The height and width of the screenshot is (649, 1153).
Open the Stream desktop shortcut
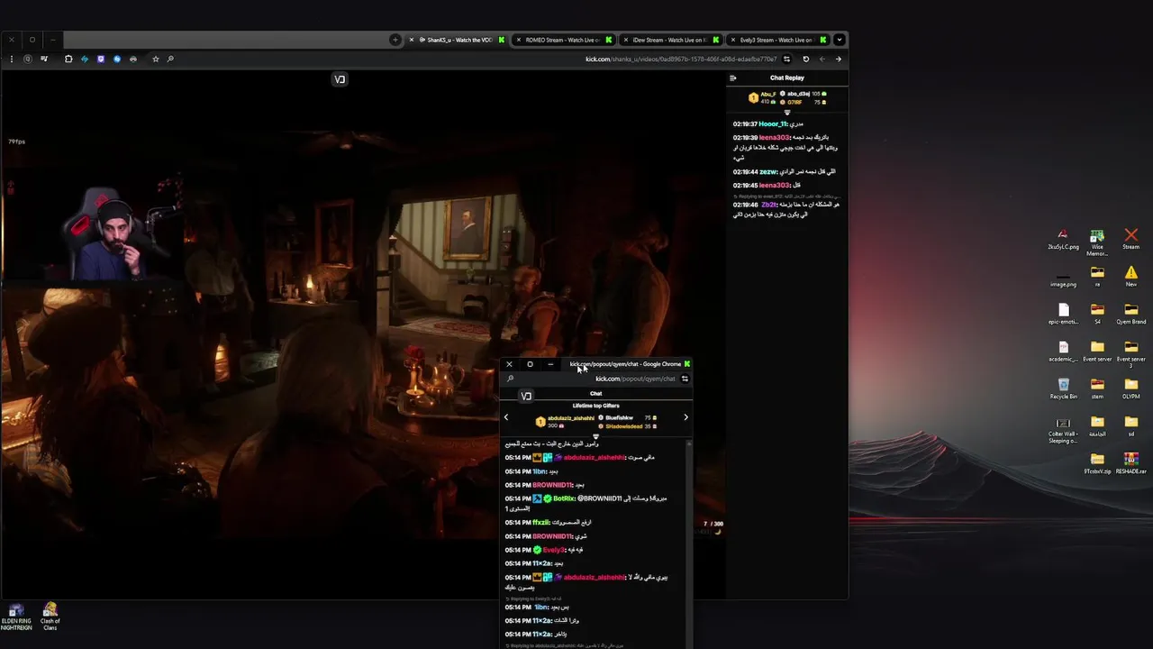coord(1130,239)
